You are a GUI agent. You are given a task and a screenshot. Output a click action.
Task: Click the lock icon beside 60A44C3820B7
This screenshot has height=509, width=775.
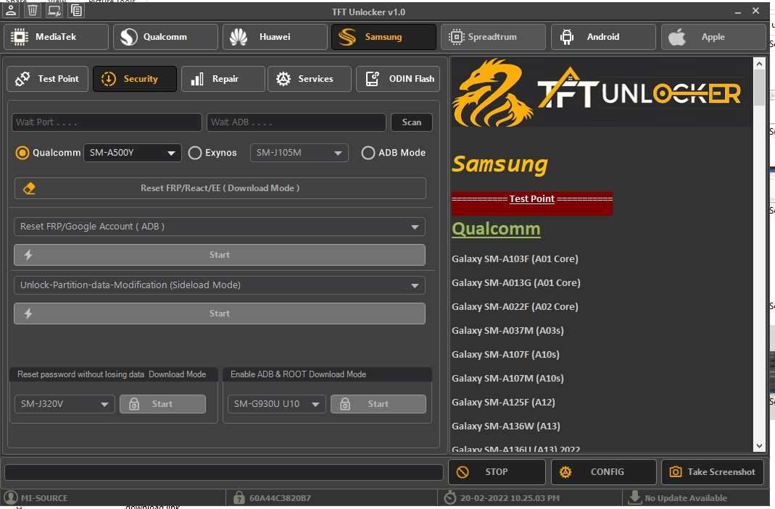[239, 497]
